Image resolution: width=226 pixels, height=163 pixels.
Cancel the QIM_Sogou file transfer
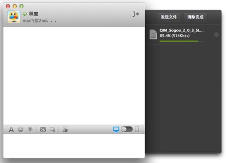click(217, 35)
